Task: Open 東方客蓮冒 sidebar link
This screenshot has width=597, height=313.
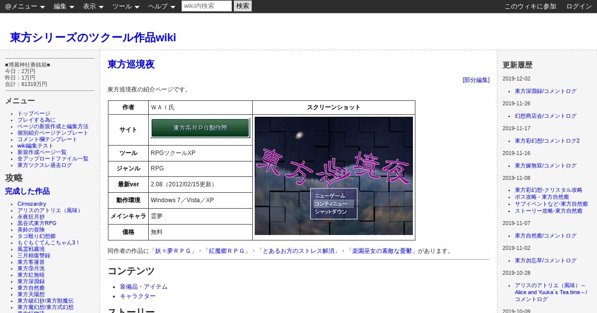Action: 31,262
